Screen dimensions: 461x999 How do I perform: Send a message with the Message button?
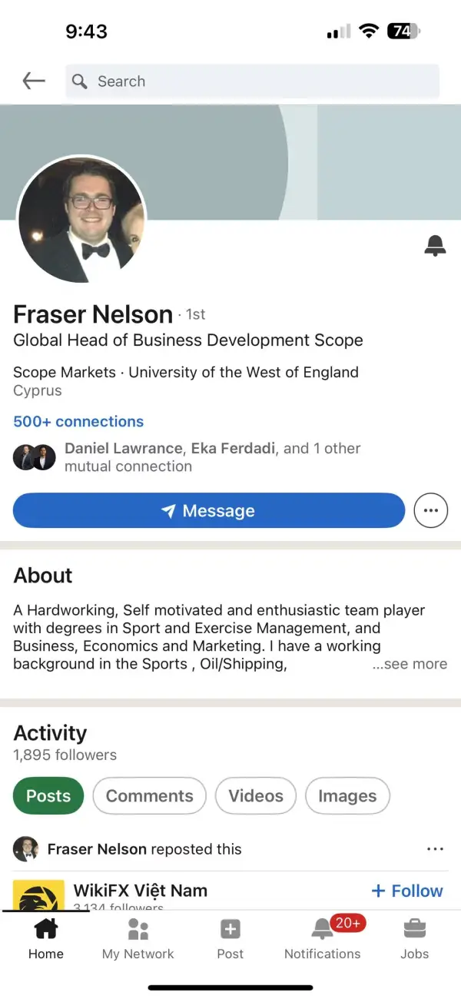click(x=209, y=511)
